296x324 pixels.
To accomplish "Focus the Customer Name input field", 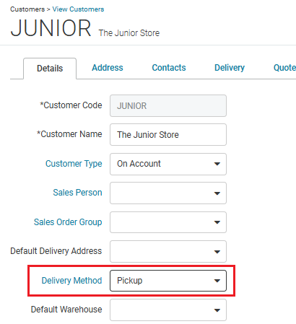I will [x=168, y=135].
